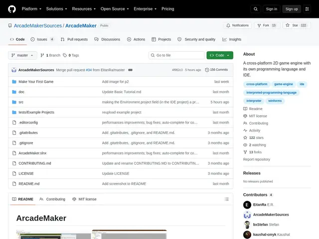Expand the Enterprise menu
This screenshot has width=319, height=239.
(x=145, y=9)
